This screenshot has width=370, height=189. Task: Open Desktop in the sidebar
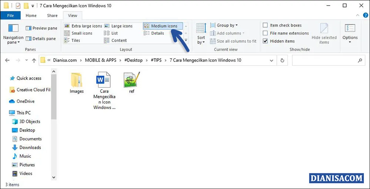pyautogui.click(x=24, y=130)
